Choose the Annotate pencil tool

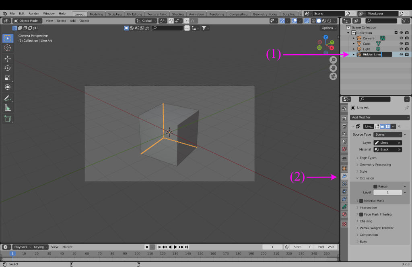(x=8, y=98)
